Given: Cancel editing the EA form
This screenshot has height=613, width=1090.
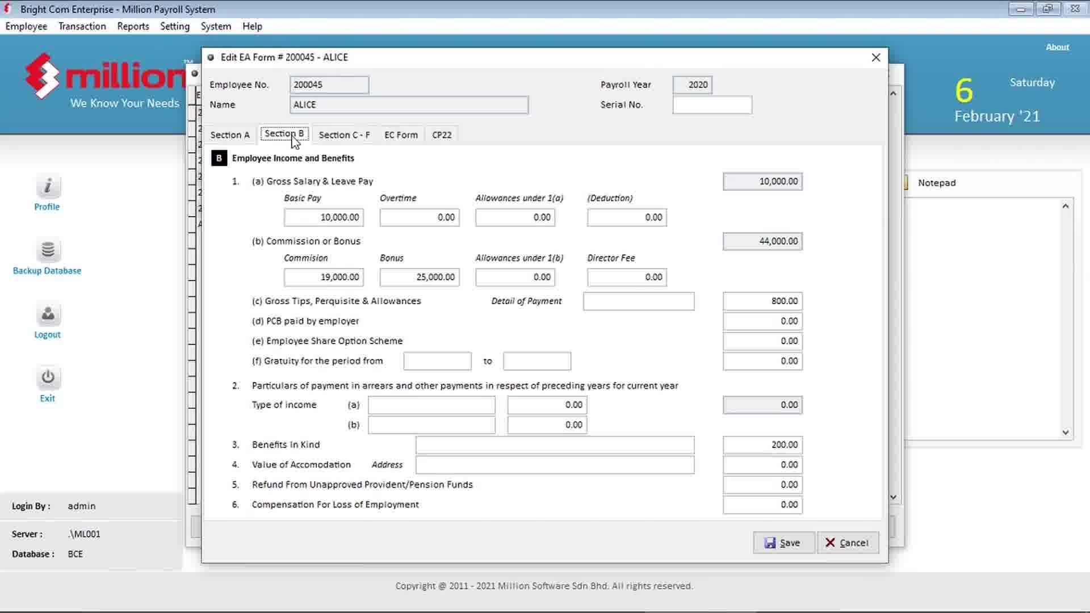Looking at the screenshot, I should click(848, 543).
